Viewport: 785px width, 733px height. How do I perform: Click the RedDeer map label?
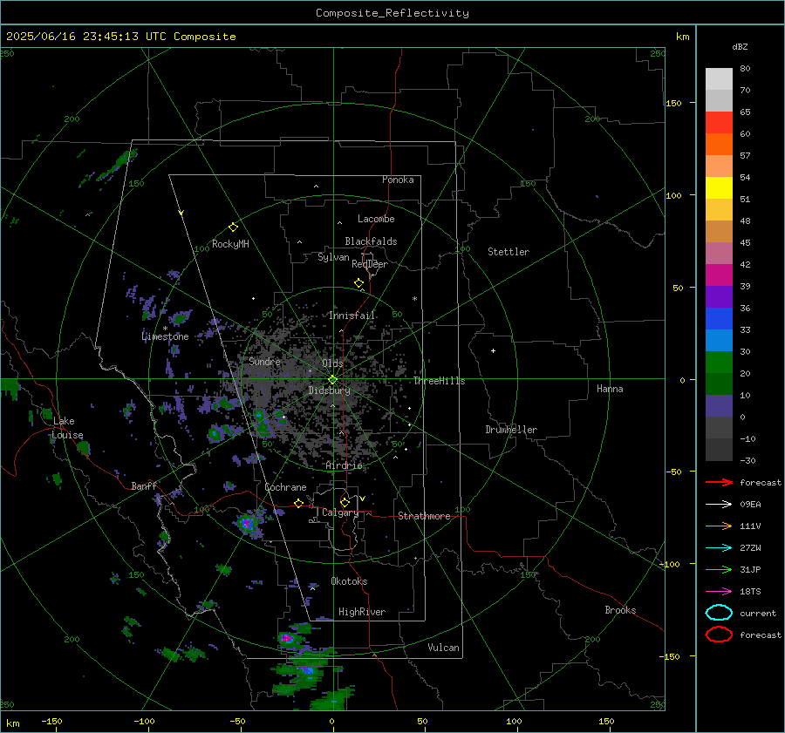370,264
